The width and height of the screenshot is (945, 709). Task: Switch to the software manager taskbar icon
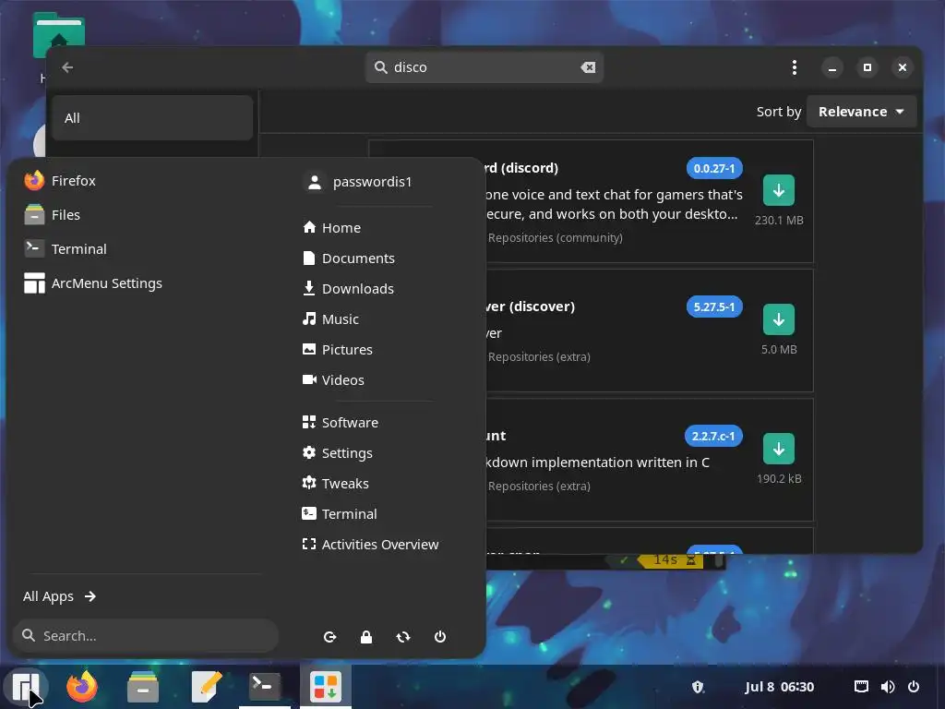[326, 687]
